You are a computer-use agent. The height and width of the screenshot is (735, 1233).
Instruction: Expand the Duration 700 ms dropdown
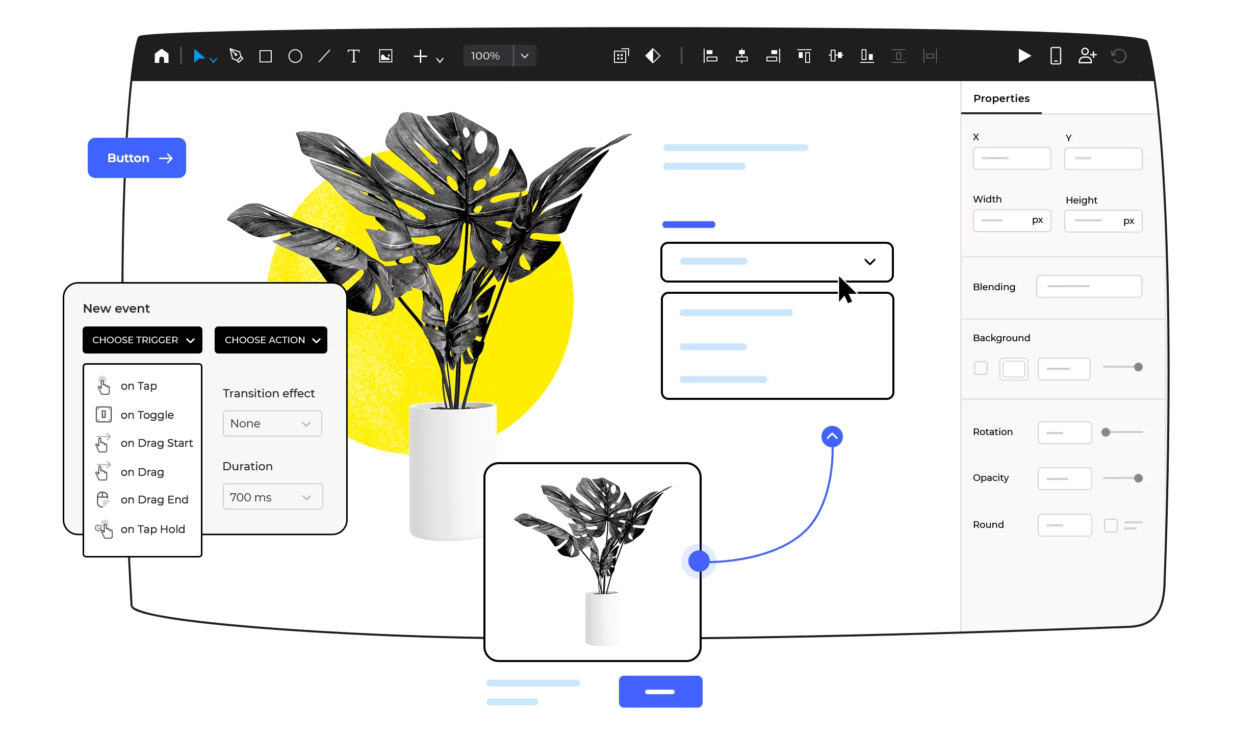[x=272, y=497]
